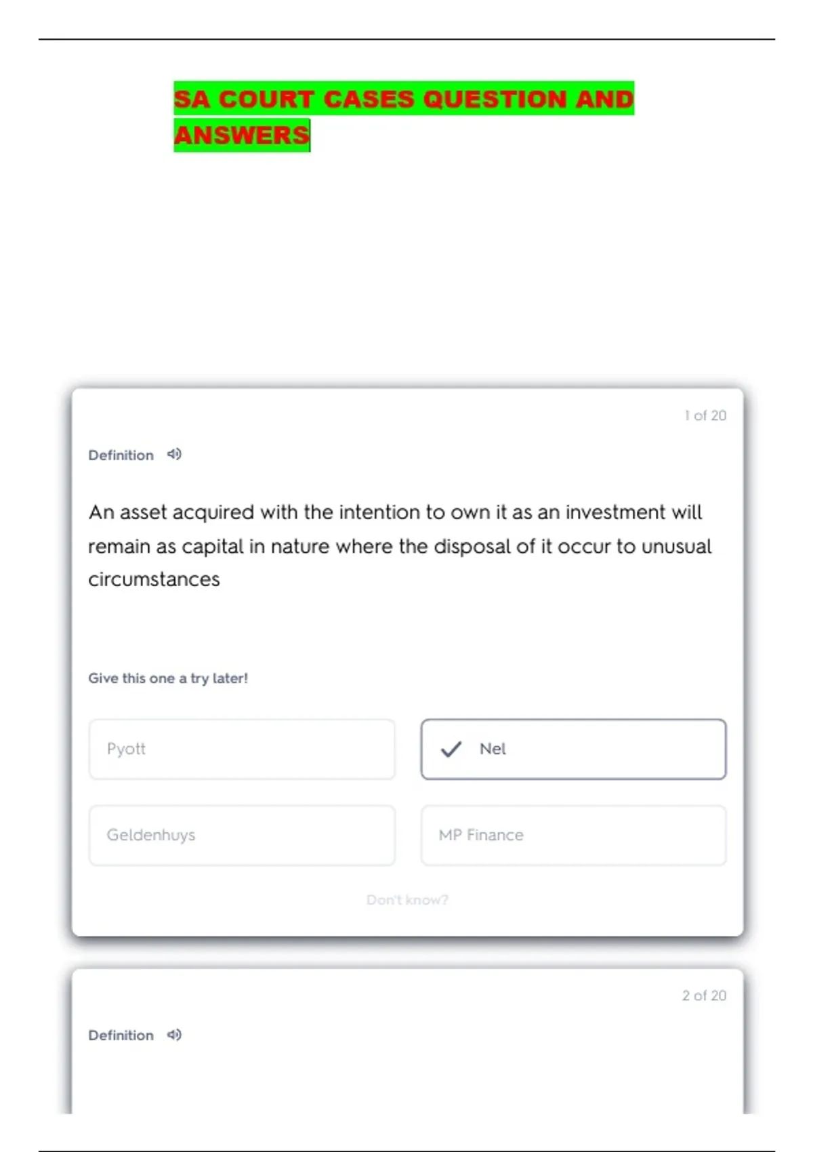The height and width of the screenshot is (1152, 813).
Task: Play audio for first definition card
Action: pos(174,455)
